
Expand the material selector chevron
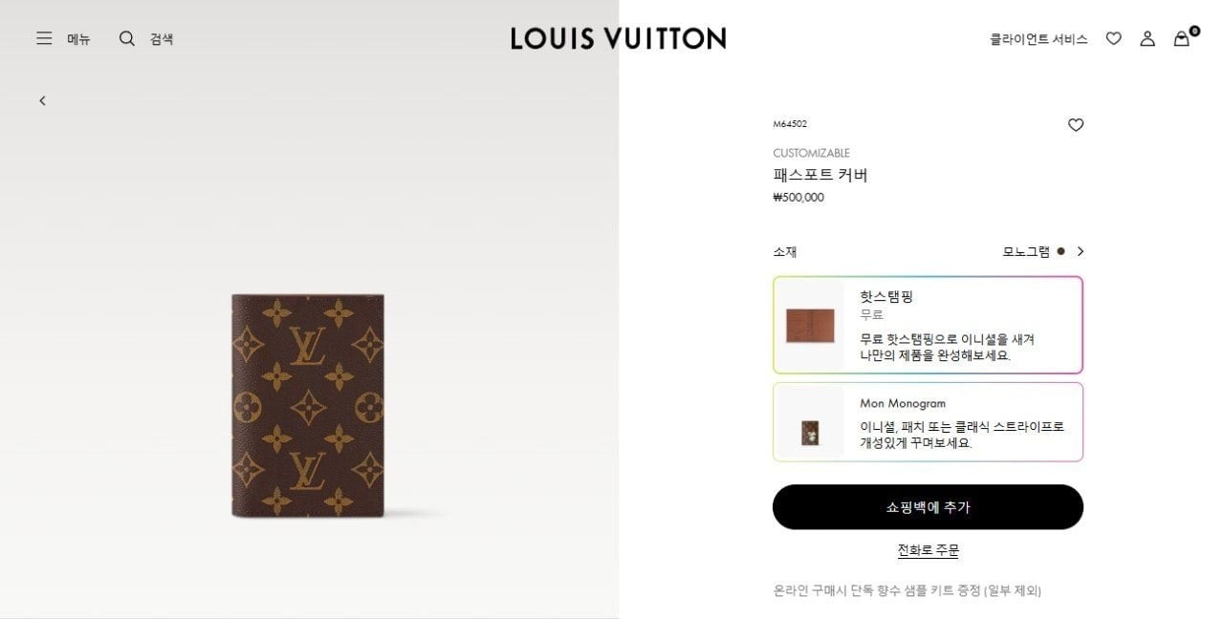point(1081,251)
